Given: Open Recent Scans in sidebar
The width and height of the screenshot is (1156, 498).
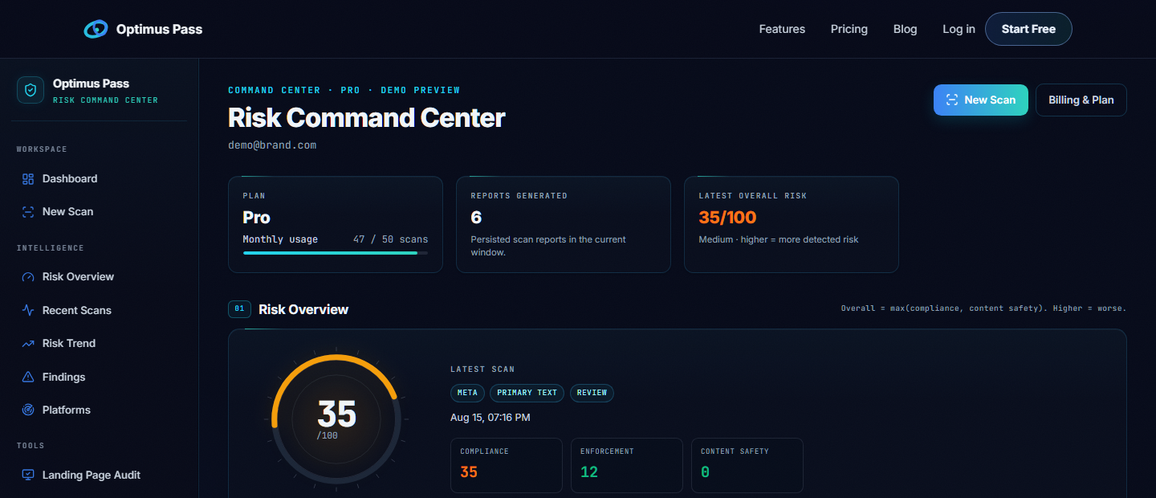Looking at the screenshot, I should pyautogui.click(x=100, y=310).
